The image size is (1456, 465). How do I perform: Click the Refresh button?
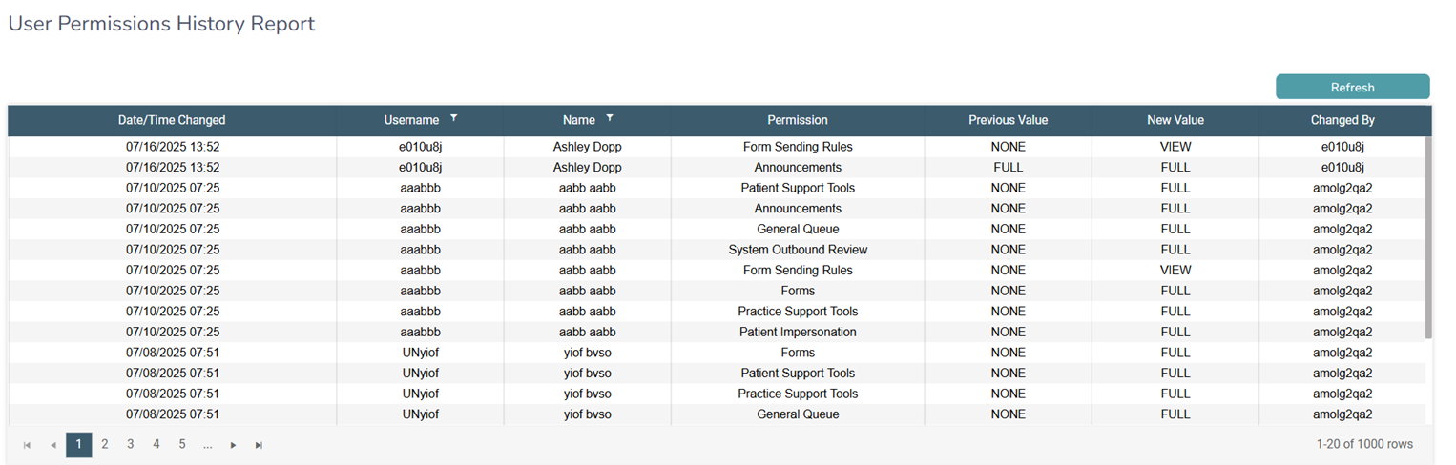click(1352, 87)
